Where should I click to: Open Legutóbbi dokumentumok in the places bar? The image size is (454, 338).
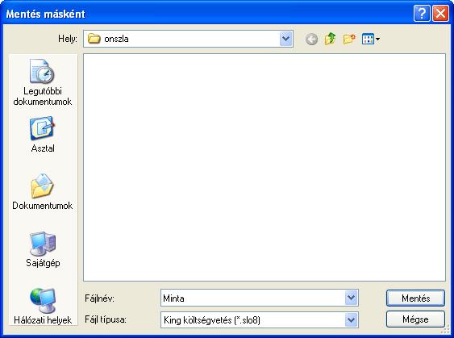[43, 82]
